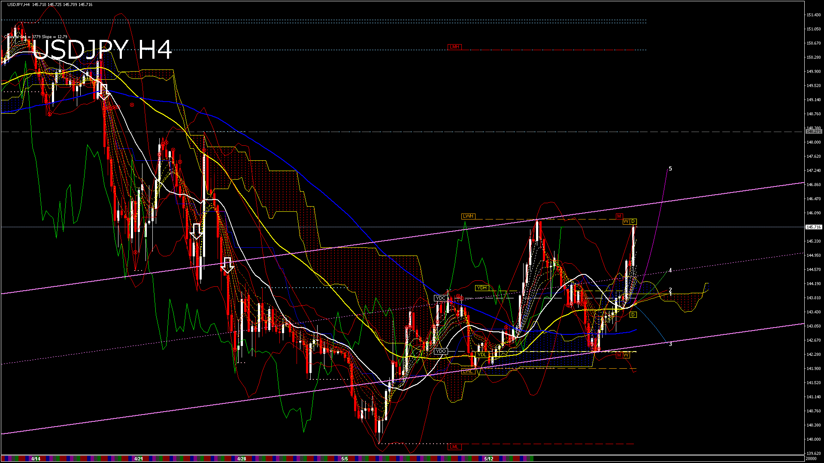Click the 141.520 price scale label
824x463 pixels.
click(x=814, y=383)
